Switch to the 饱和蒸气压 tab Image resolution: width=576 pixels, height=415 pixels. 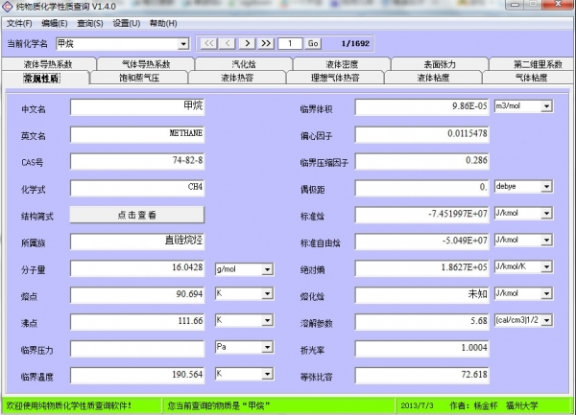[139, 78]
